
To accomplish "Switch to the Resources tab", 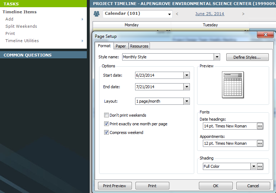I will 139,46.
